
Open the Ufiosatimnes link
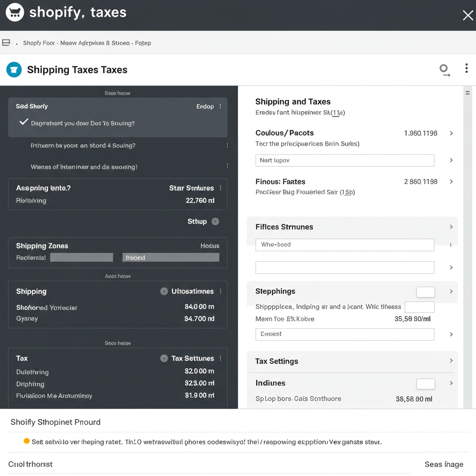pos(192,291)
